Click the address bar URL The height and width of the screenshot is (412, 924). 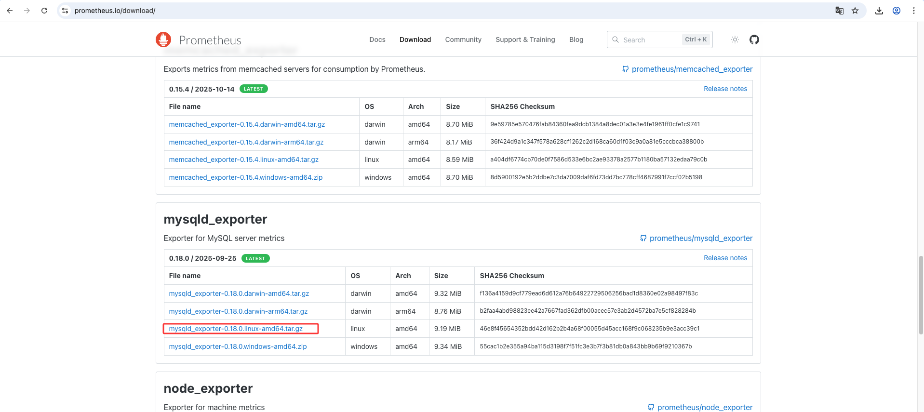click(115, 11)
